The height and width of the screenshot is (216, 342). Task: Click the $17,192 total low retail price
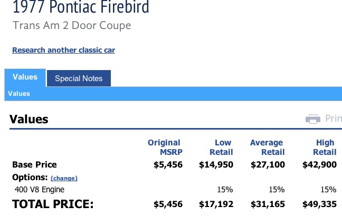pos(216,204)
